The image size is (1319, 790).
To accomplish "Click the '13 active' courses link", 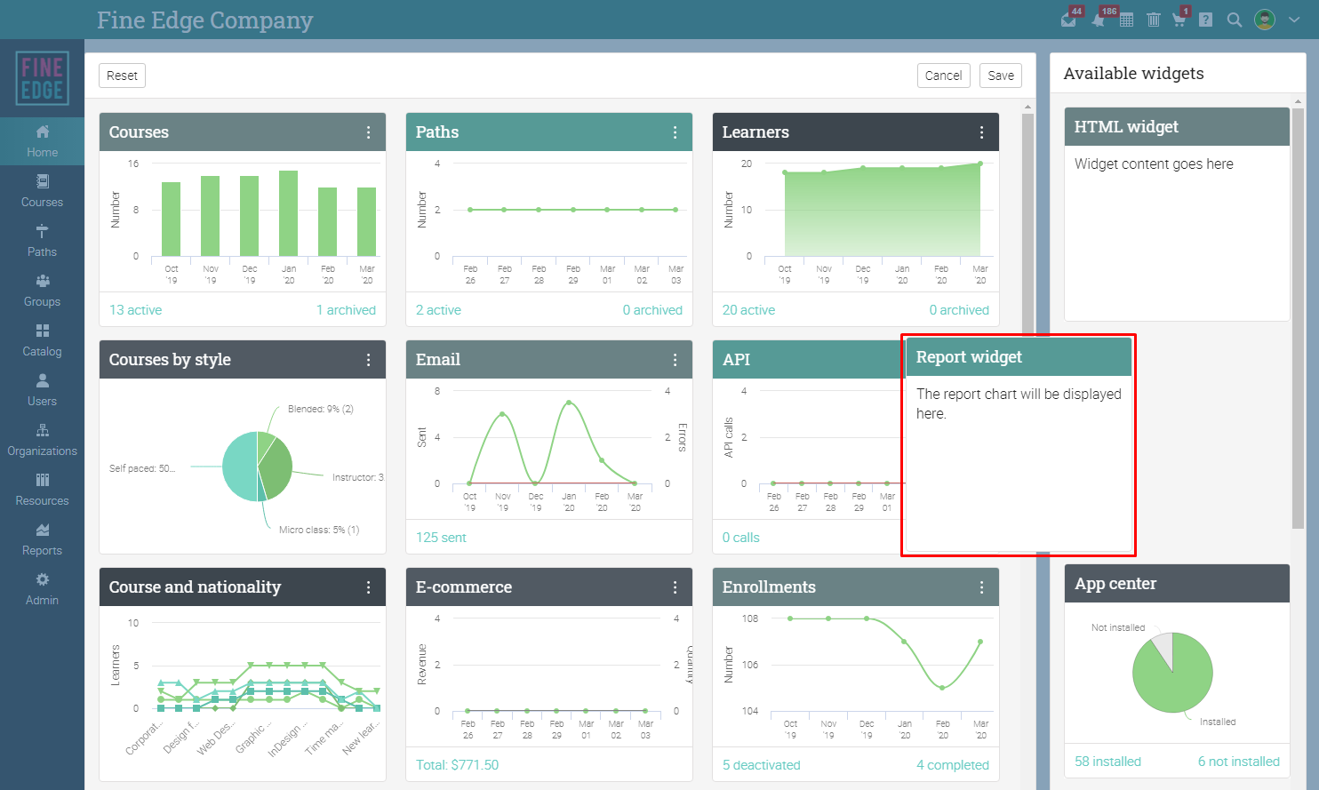I will coord(135,310).
